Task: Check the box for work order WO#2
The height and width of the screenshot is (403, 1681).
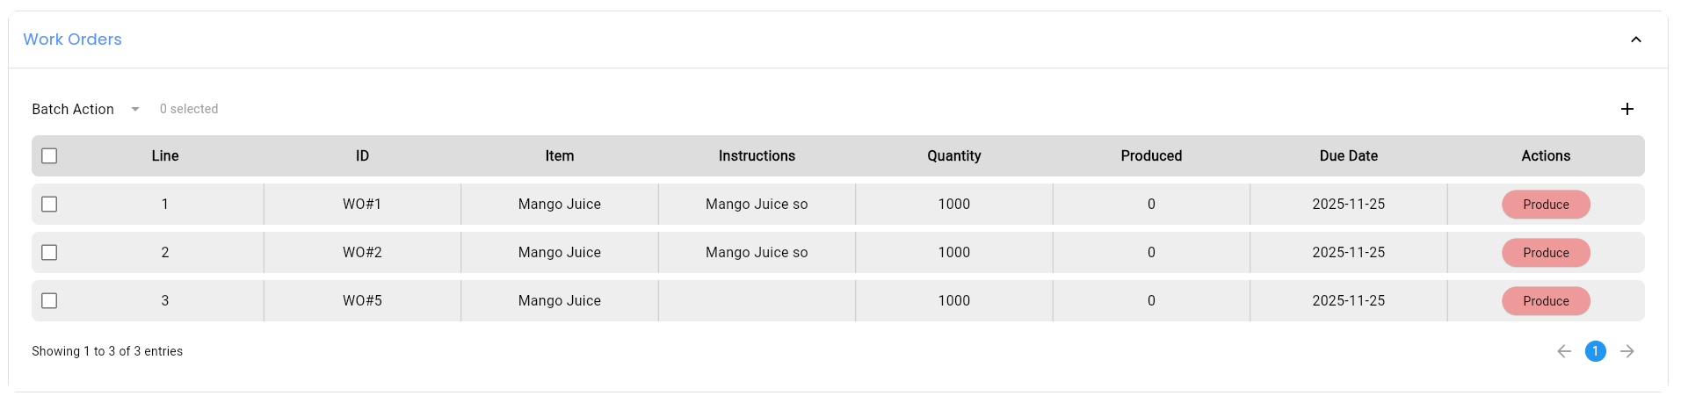Action: point(49,252)
